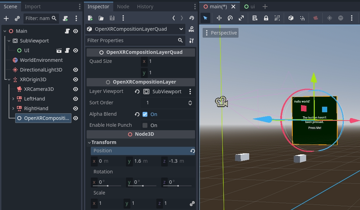Save the current resource with the floppy icon
The height and width of the screenshot is (210, 360).
112,18
